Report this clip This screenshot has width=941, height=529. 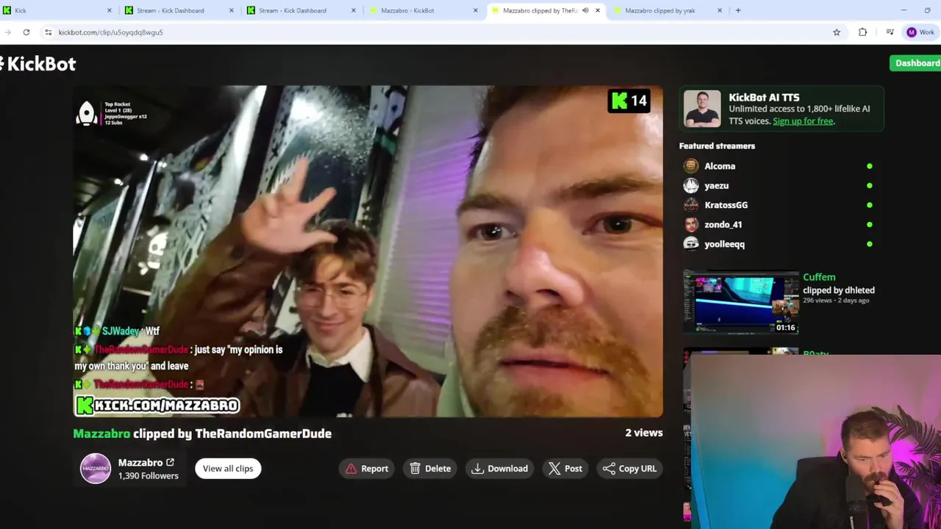coord(366,469)
